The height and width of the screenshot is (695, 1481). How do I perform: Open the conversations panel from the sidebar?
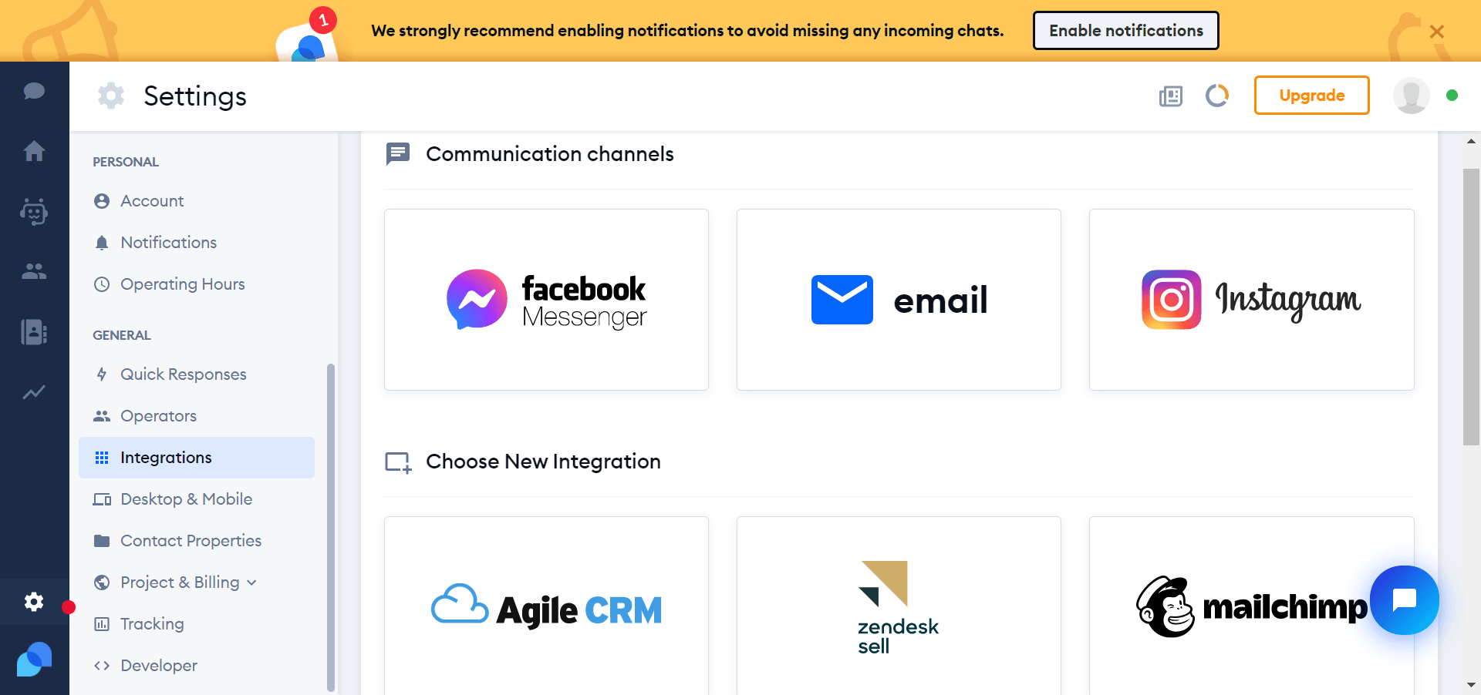(x=34, y=91)
